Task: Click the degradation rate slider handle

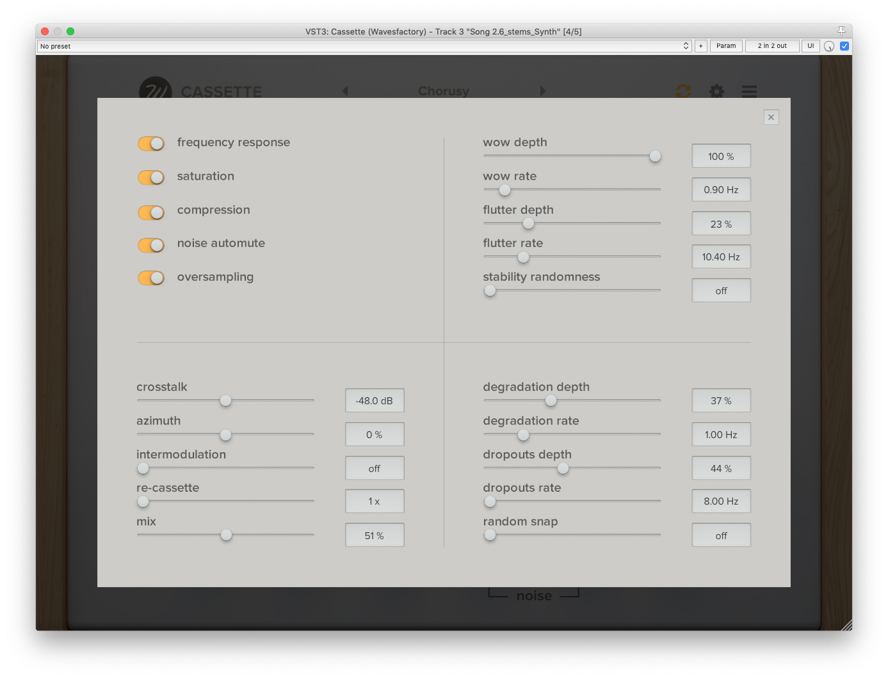Action: (x=523, y=435)
